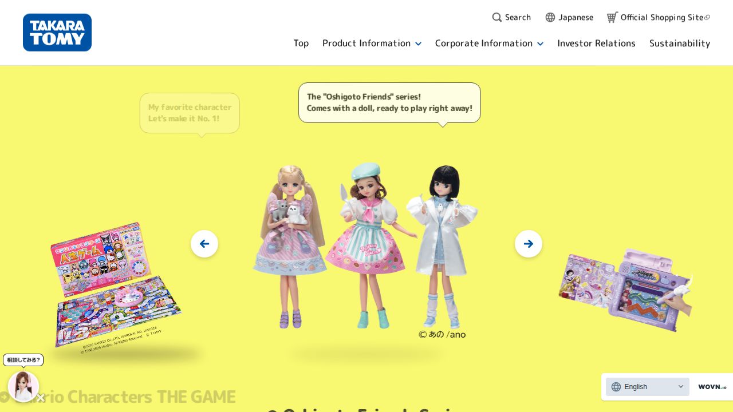
Task: Show the next carousel slide
Action: point(529,244)
